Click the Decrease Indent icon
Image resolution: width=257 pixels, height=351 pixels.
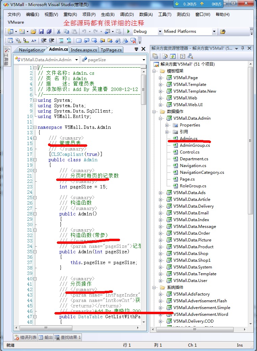[44, 41]
